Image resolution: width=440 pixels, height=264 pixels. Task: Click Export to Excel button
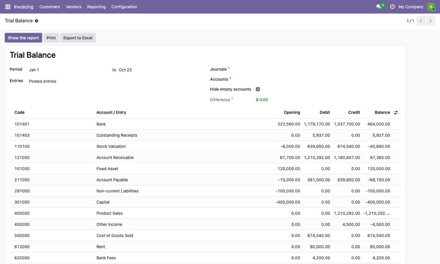pyautogui.click(x=78, y=38)
